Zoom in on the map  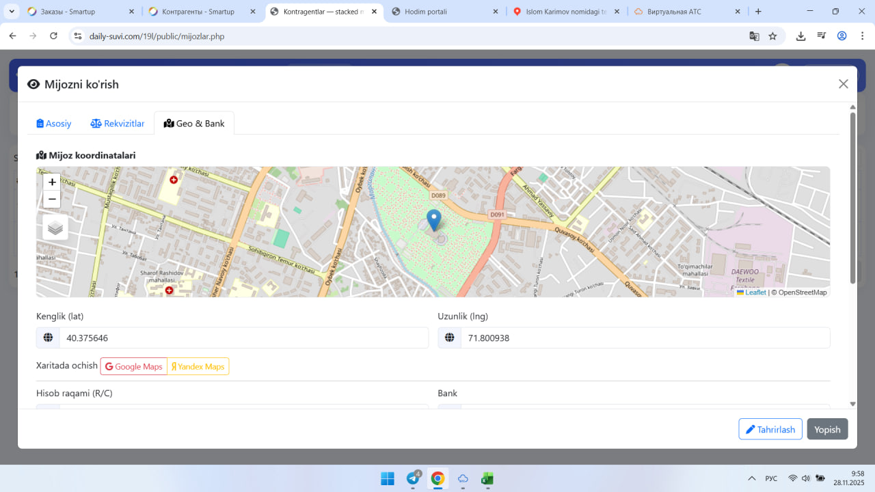[x=52, y=182]
